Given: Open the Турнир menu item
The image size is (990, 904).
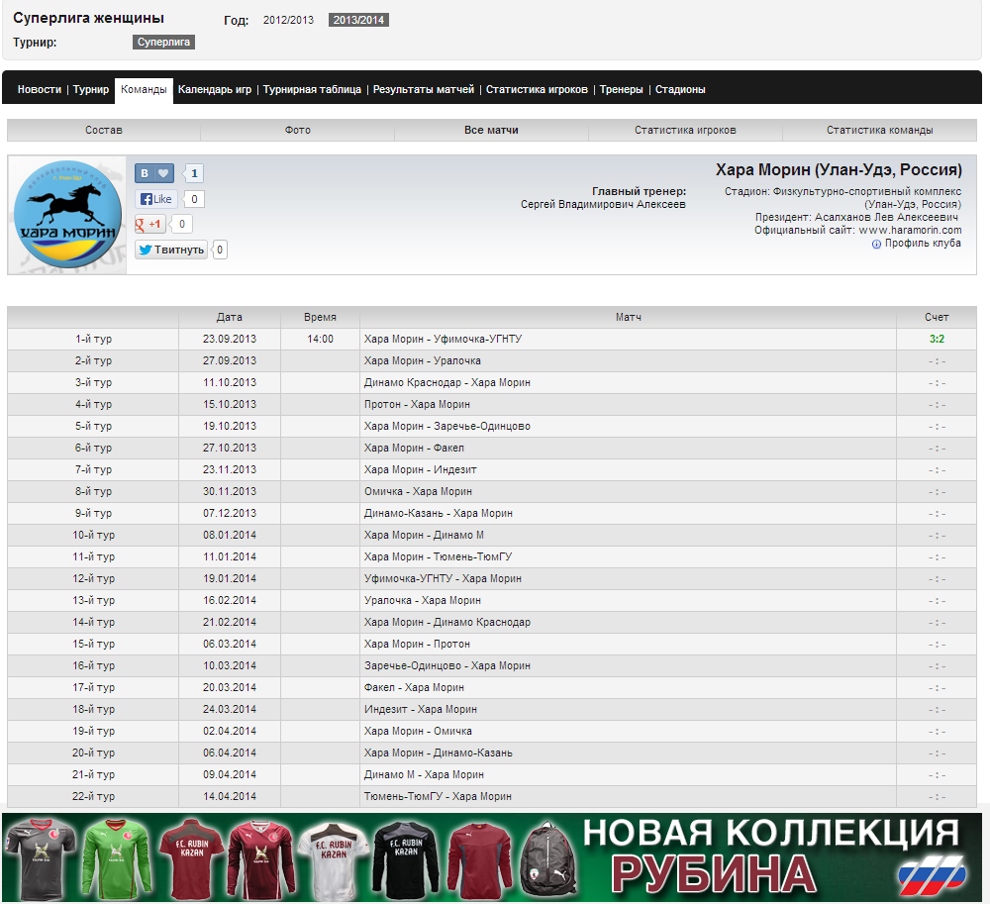Looking at the screenshot, I should [x=91, y=90].
